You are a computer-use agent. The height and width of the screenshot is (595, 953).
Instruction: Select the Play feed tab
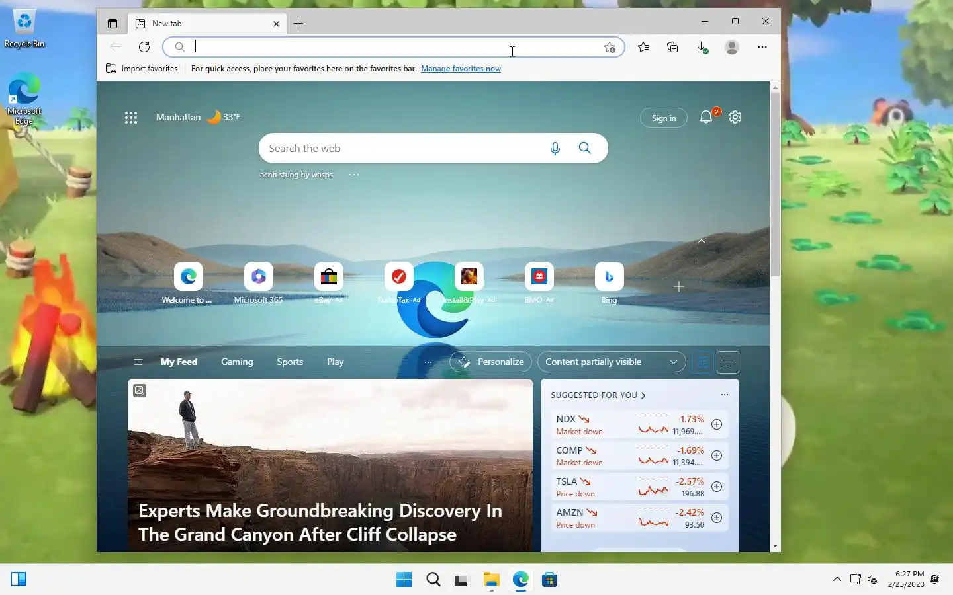click(336, 362)
